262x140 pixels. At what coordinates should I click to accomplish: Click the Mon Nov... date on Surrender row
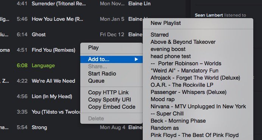pyautogui.click(x=112, y=3)
